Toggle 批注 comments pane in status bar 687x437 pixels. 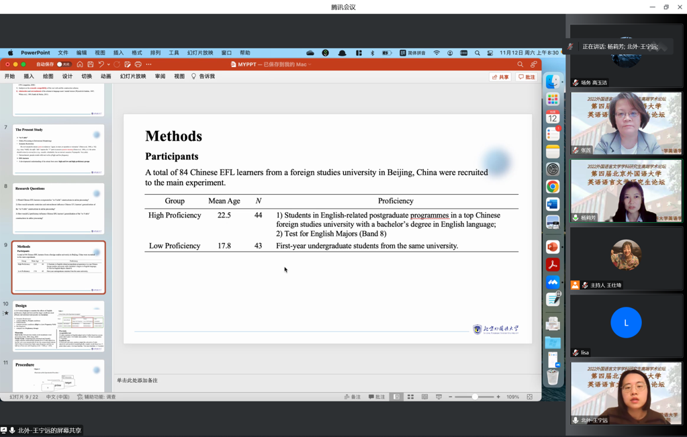377,397
